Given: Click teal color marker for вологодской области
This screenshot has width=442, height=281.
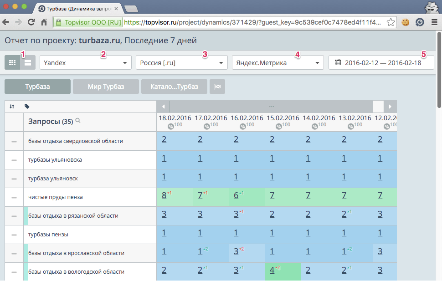Looking at the screenshot, I should [26, 272].
